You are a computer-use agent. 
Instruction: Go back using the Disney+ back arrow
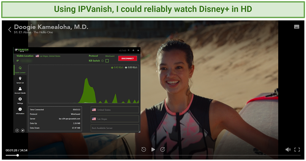[9, 29]
